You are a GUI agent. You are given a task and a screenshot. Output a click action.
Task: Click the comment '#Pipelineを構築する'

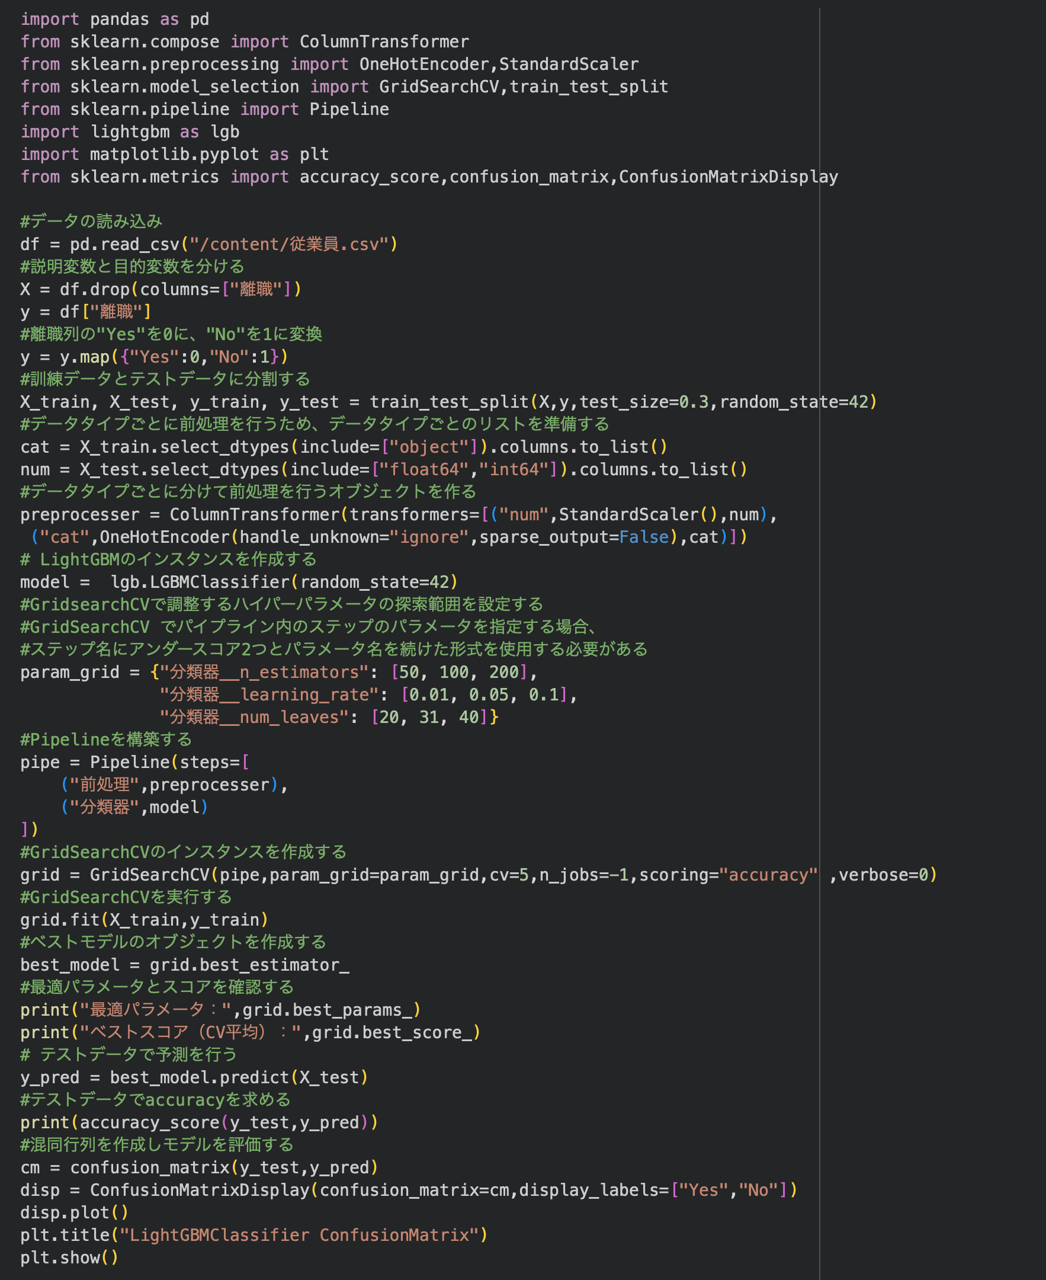106,739
